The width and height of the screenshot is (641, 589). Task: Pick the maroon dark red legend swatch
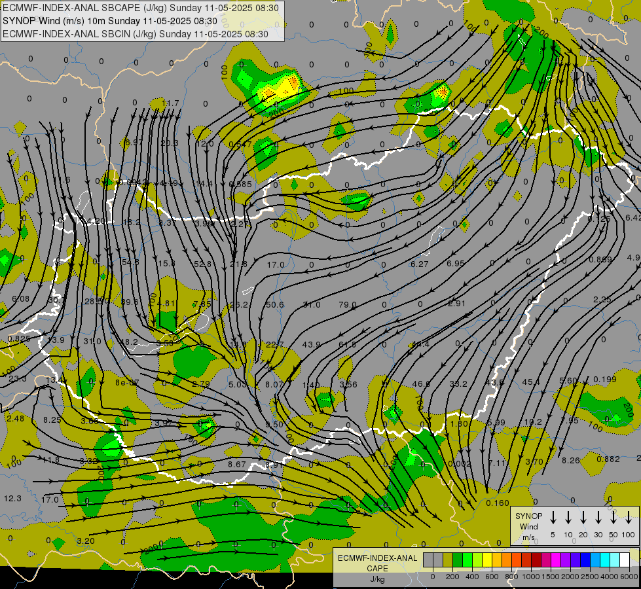tap(536, 560)
